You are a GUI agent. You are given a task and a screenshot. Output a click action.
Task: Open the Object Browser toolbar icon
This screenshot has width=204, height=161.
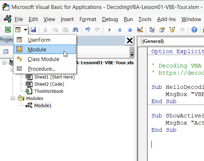[x=172, y=30]
